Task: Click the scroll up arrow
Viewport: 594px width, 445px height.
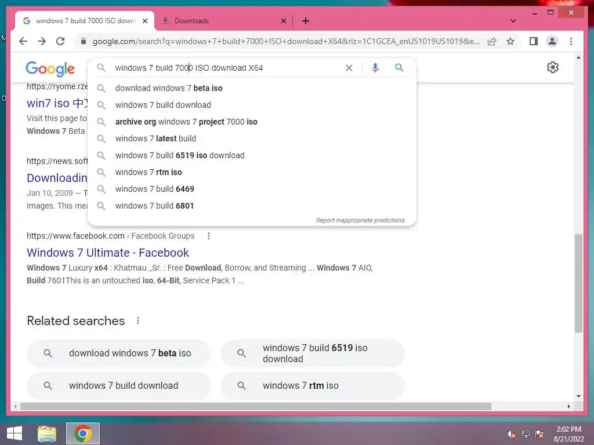Action: [x=578, y=57]
